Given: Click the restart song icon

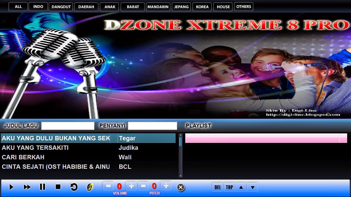Looking at the screenshot, I should click(74, 187).
